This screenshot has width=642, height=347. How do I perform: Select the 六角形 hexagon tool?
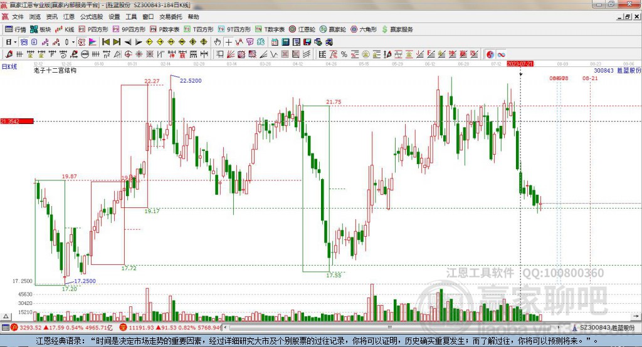click(x=364, y=29)
